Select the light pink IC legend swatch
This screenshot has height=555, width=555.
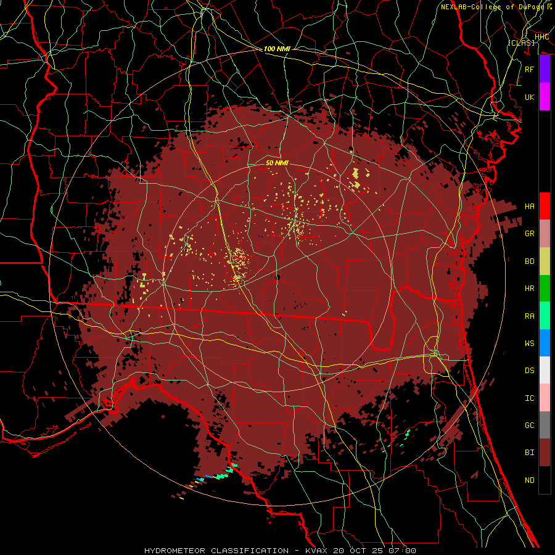545,398
